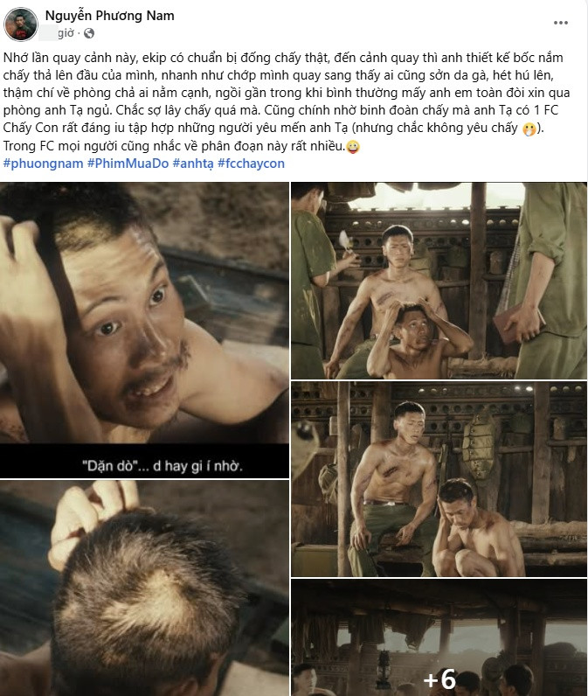Open the photo of man sitting on bunk
Screen dimensions: 588x696
pos(439,479)
